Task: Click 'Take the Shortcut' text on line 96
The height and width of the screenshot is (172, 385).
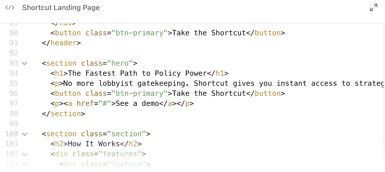Action: click(x=209, y=93)
